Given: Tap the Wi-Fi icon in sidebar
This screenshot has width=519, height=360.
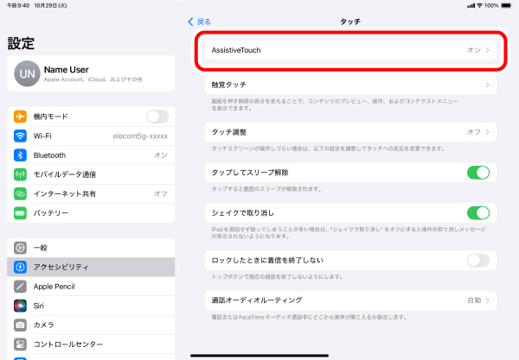Looking at the screenshot, I should pos(20,136).
